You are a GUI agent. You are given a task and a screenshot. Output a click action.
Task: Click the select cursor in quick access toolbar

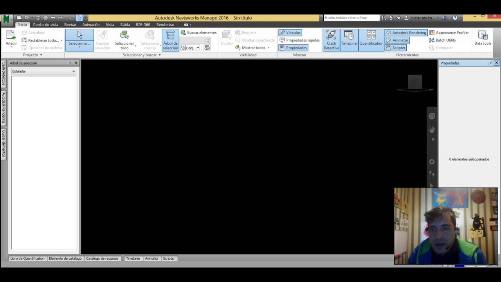79,18
